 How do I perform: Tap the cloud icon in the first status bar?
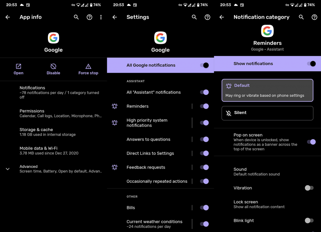(22, 5)
